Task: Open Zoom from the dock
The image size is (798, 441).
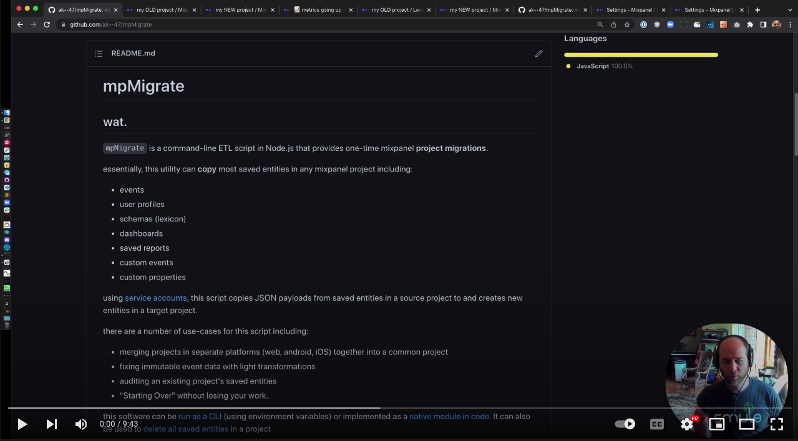Action: pos(7,203)
